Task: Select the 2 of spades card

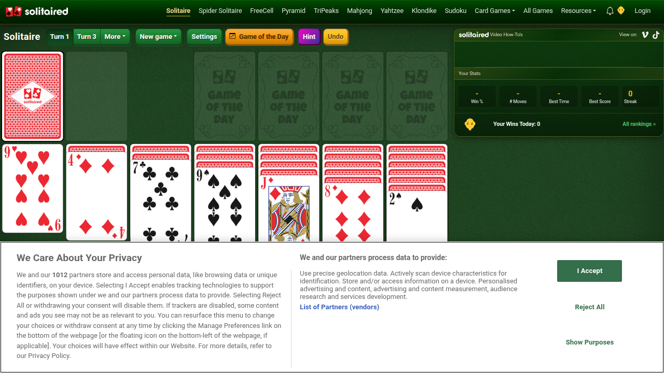Action: (417, 216)
